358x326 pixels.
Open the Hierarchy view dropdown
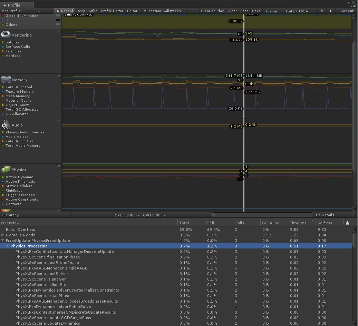point(35,215)
